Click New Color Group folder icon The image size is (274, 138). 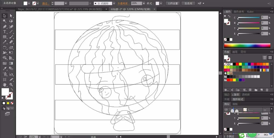[256, 90]
